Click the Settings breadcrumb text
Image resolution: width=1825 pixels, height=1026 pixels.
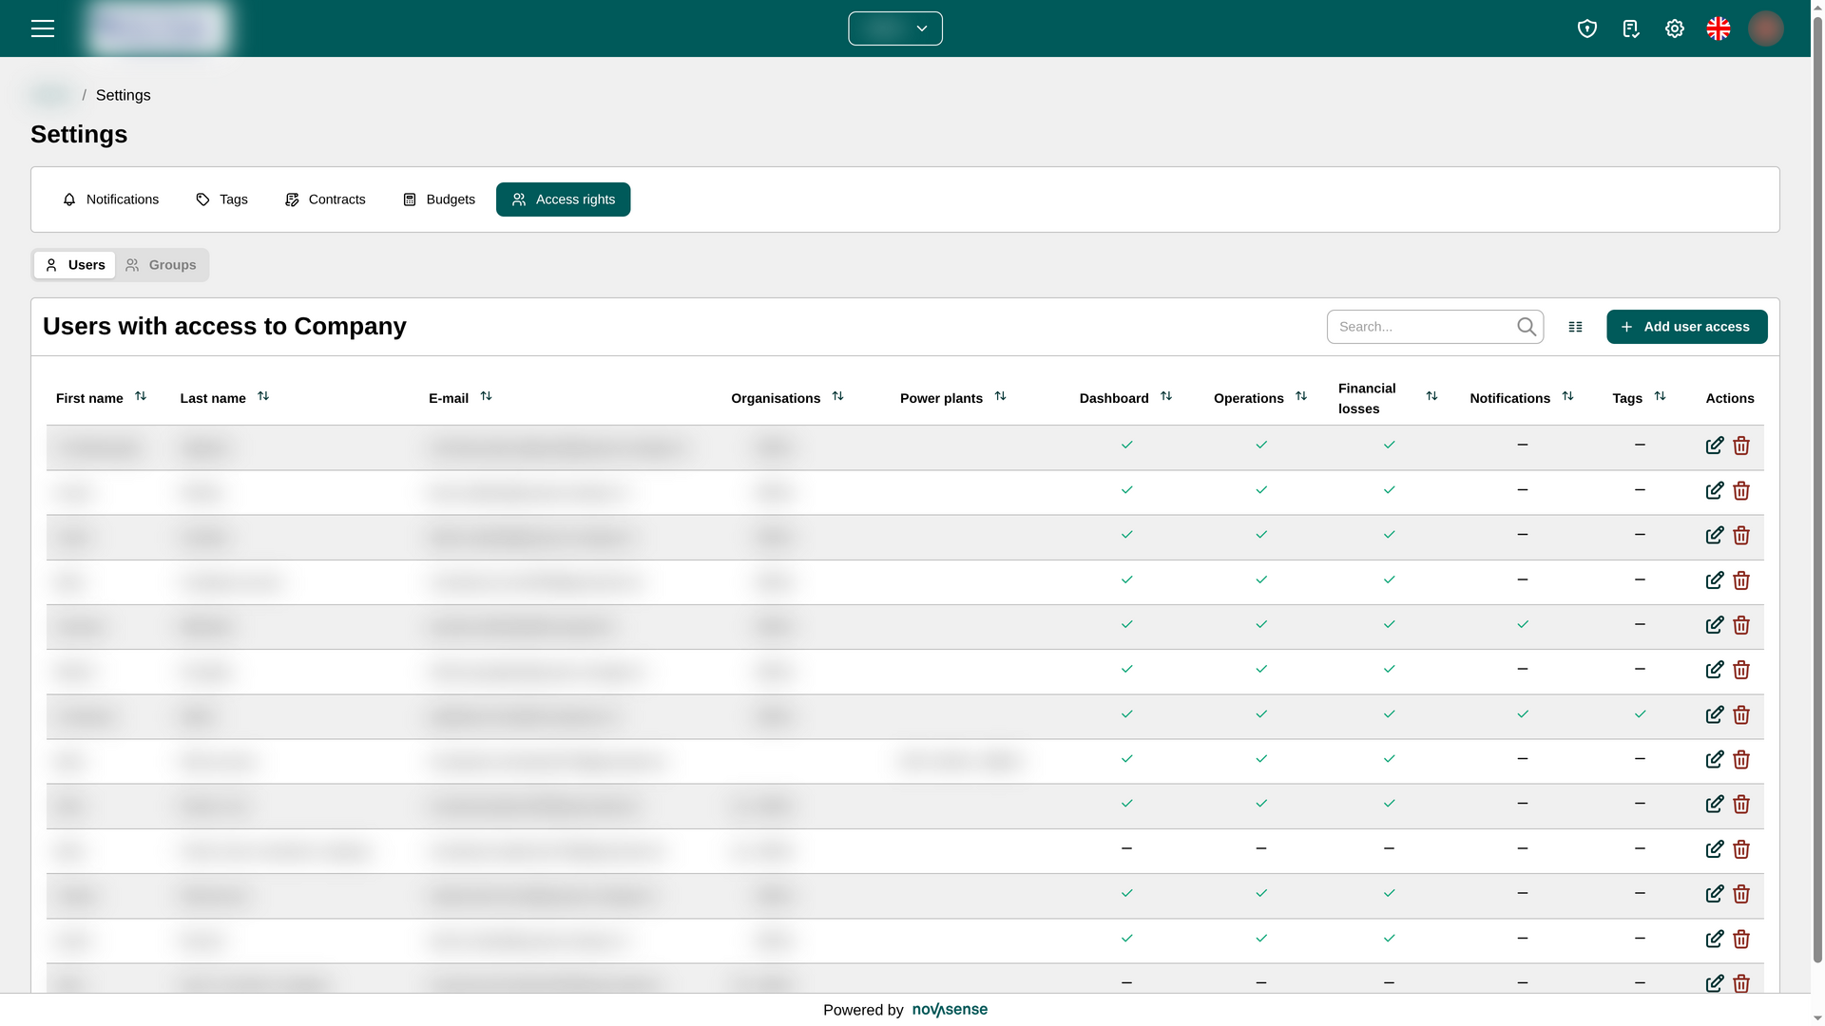[x=123, y=96]
